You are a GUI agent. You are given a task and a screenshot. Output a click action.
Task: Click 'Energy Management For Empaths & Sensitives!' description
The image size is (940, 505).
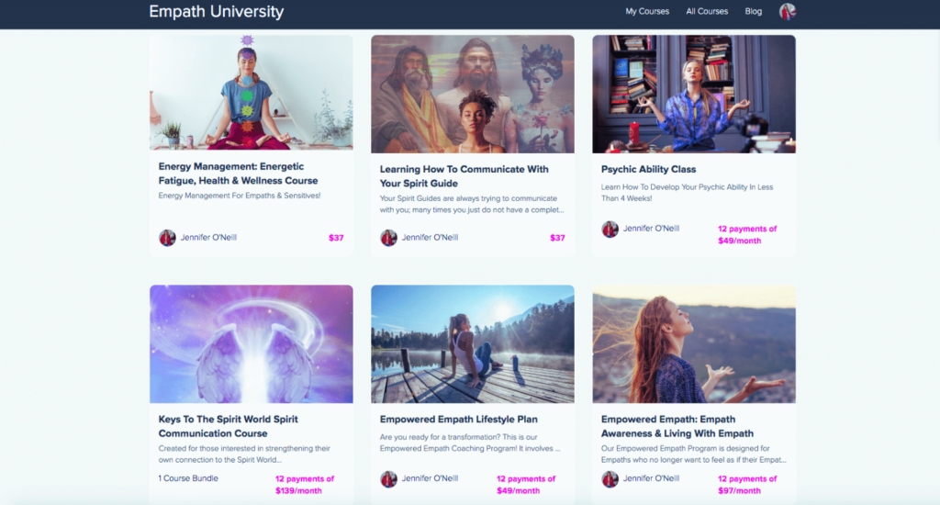click(240, 196)
